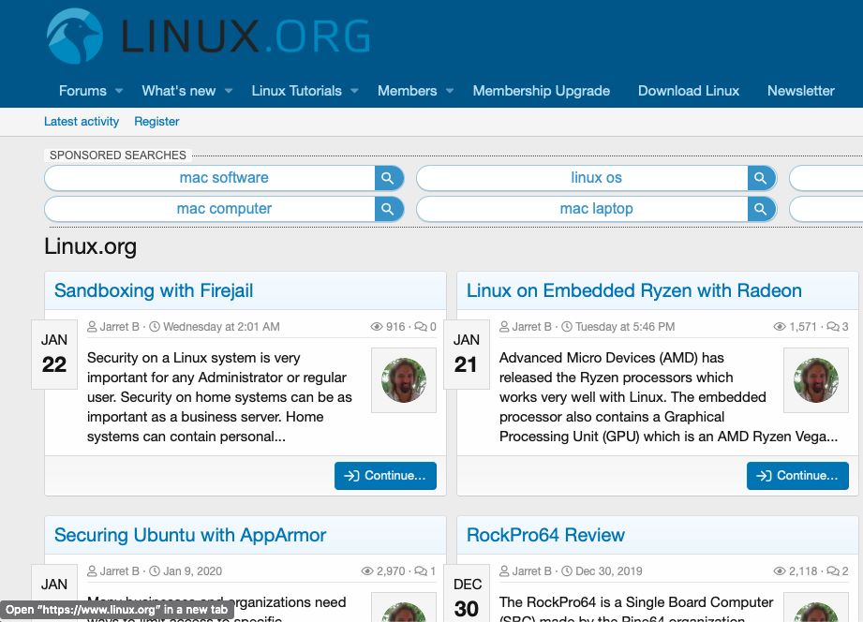Click Jarret B author name in Ryzen post
The width and height of the screenshot is (863, 622).
pyautogui.click(x=531, y=327)
